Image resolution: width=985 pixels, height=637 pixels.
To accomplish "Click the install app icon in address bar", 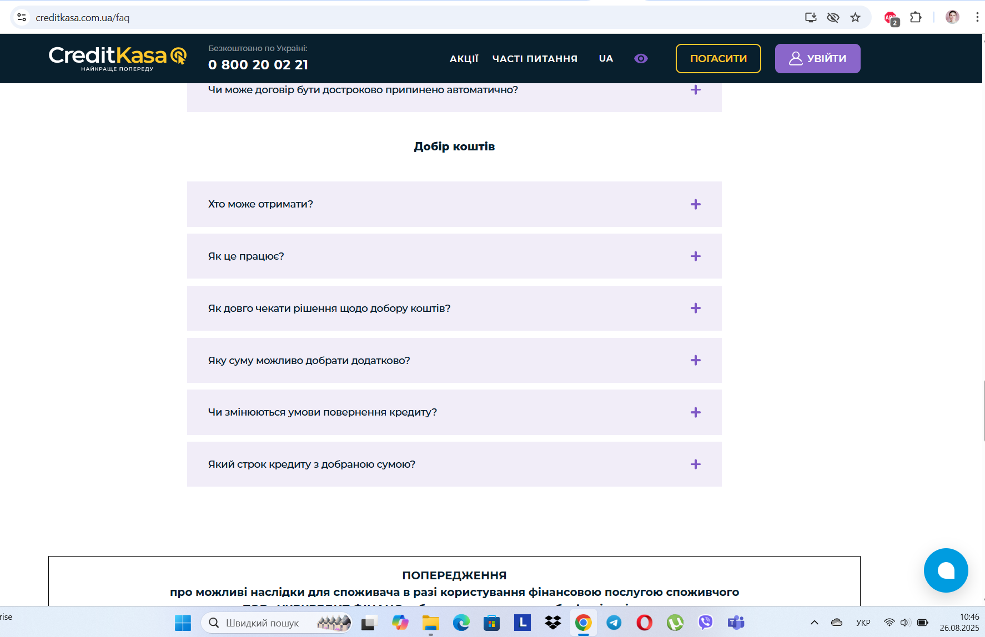I will (811, 17).
